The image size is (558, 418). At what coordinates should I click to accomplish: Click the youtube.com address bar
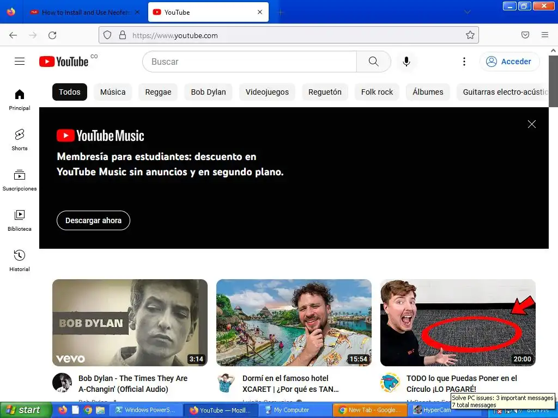(289, 35)
